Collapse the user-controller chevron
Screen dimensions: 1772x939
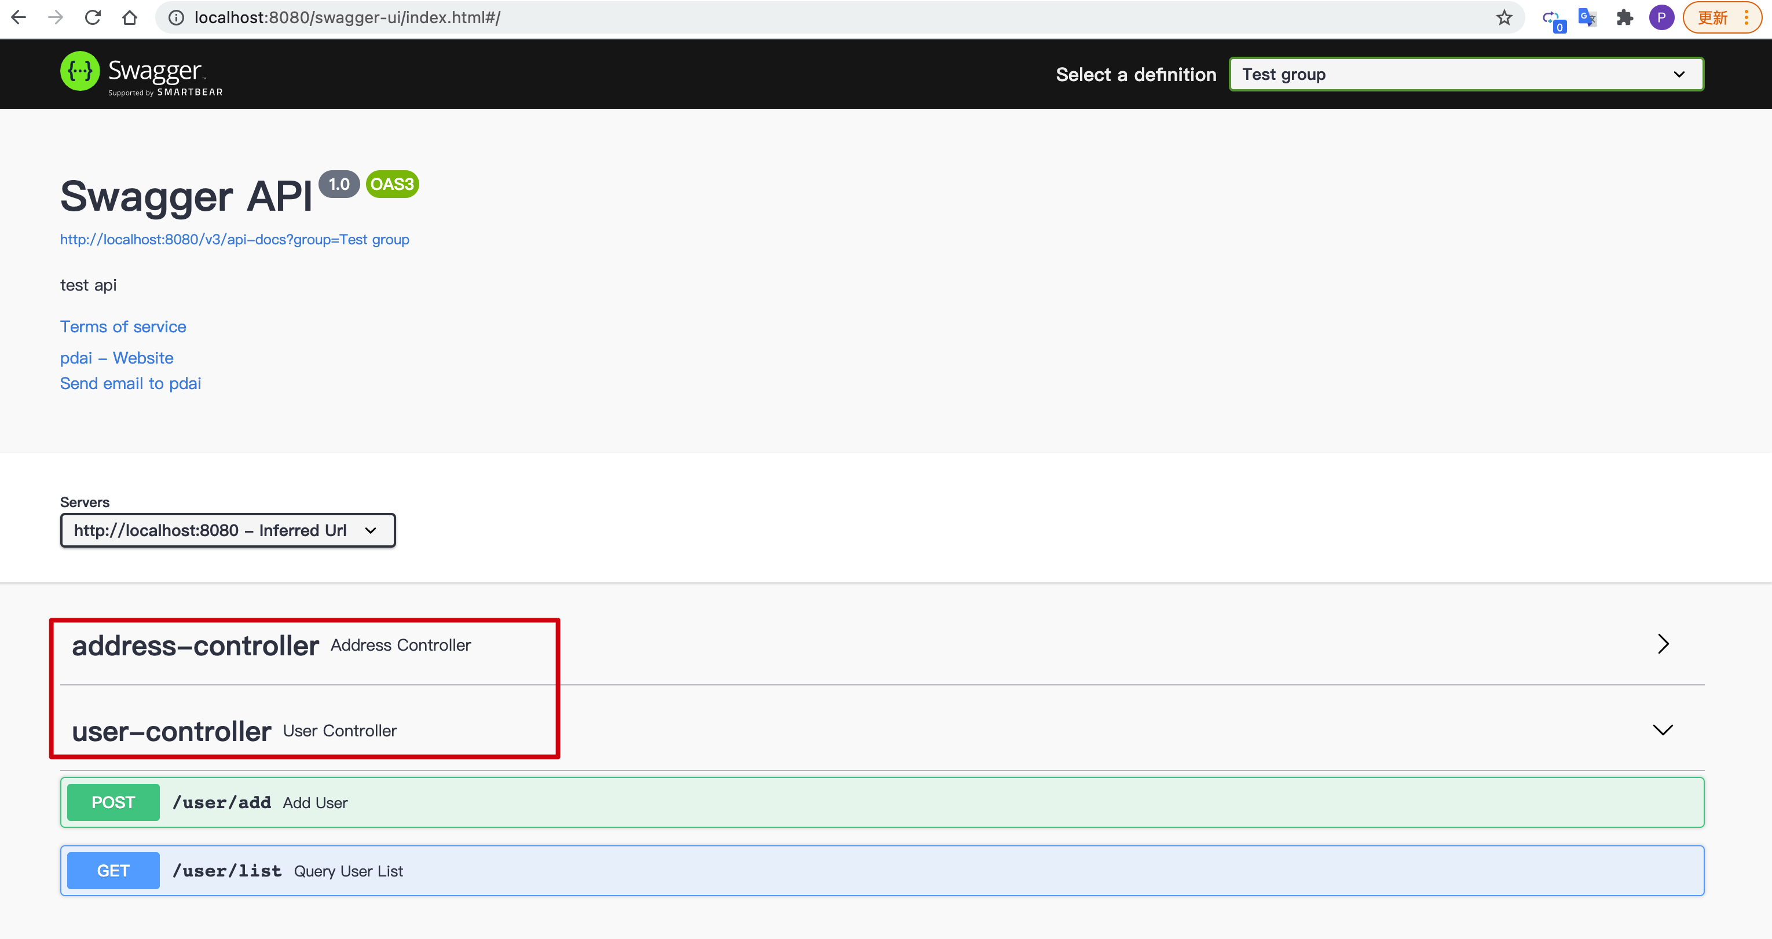pyautogui.click(x=1663, y=729)
